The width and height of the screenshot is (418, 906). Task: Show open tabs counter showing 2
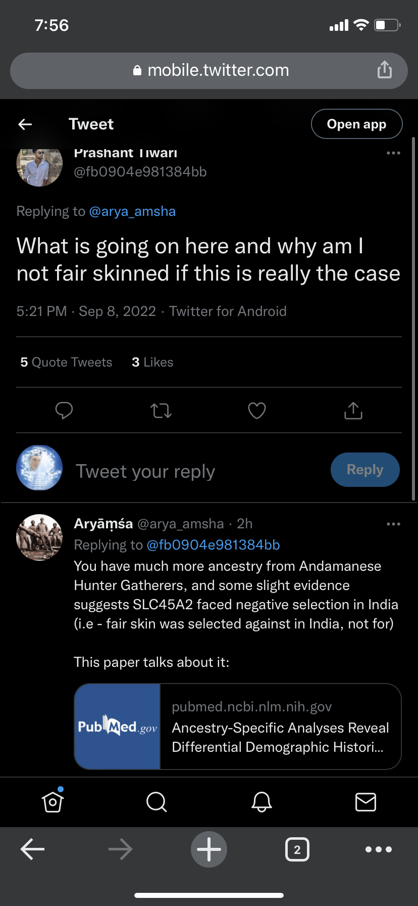(x=297, y=849)
